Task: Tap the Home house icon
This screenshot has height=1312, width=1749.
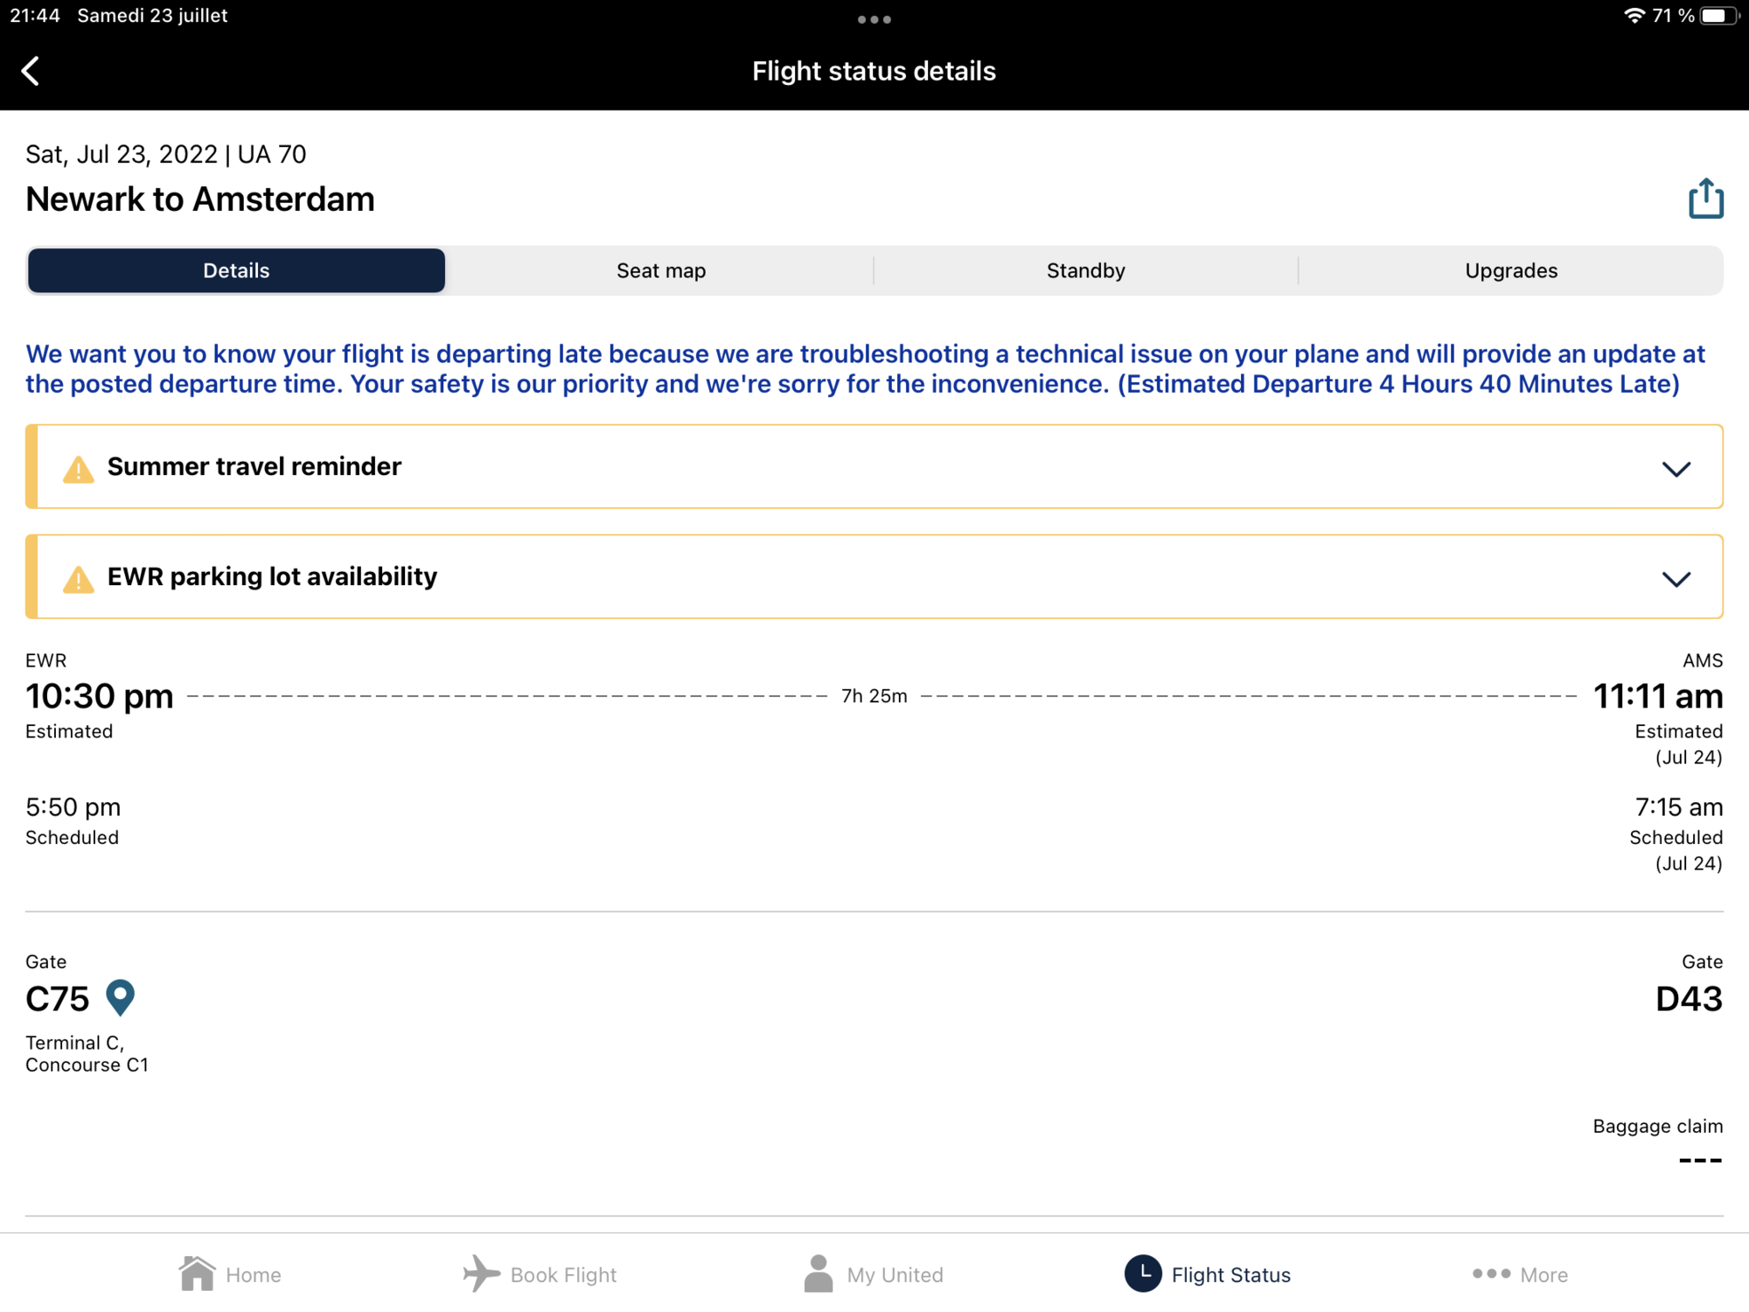Action: click(x=197, y=1274)
